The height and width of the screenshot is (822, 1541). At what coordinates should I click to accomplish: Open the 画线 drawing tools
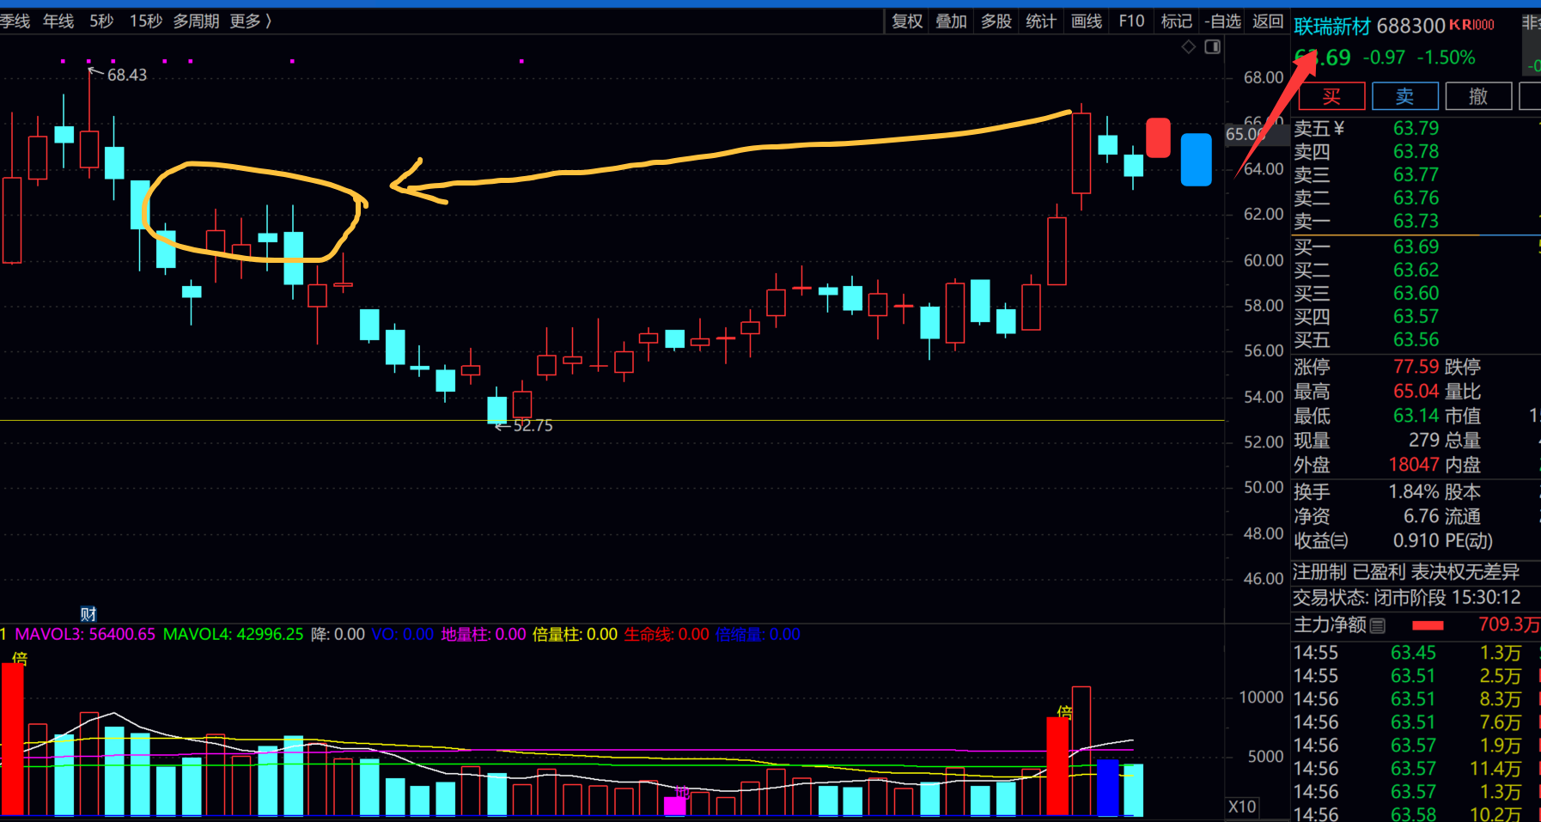pyautogui.click(x=1087, y=21)
